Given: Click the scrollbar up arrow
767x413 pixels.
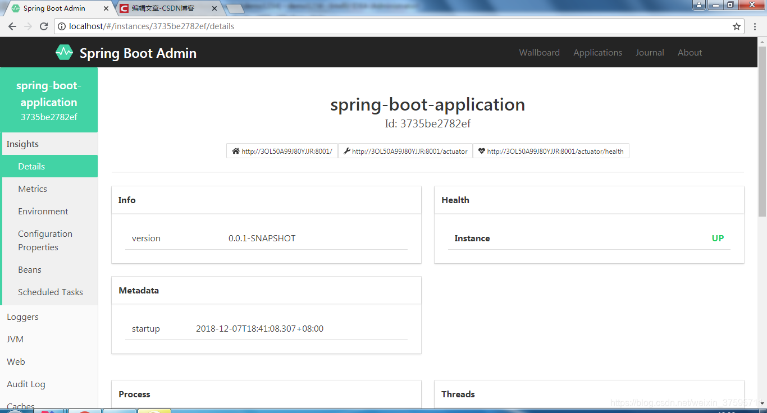Looking at the screenshot, I should coord(762,42).
